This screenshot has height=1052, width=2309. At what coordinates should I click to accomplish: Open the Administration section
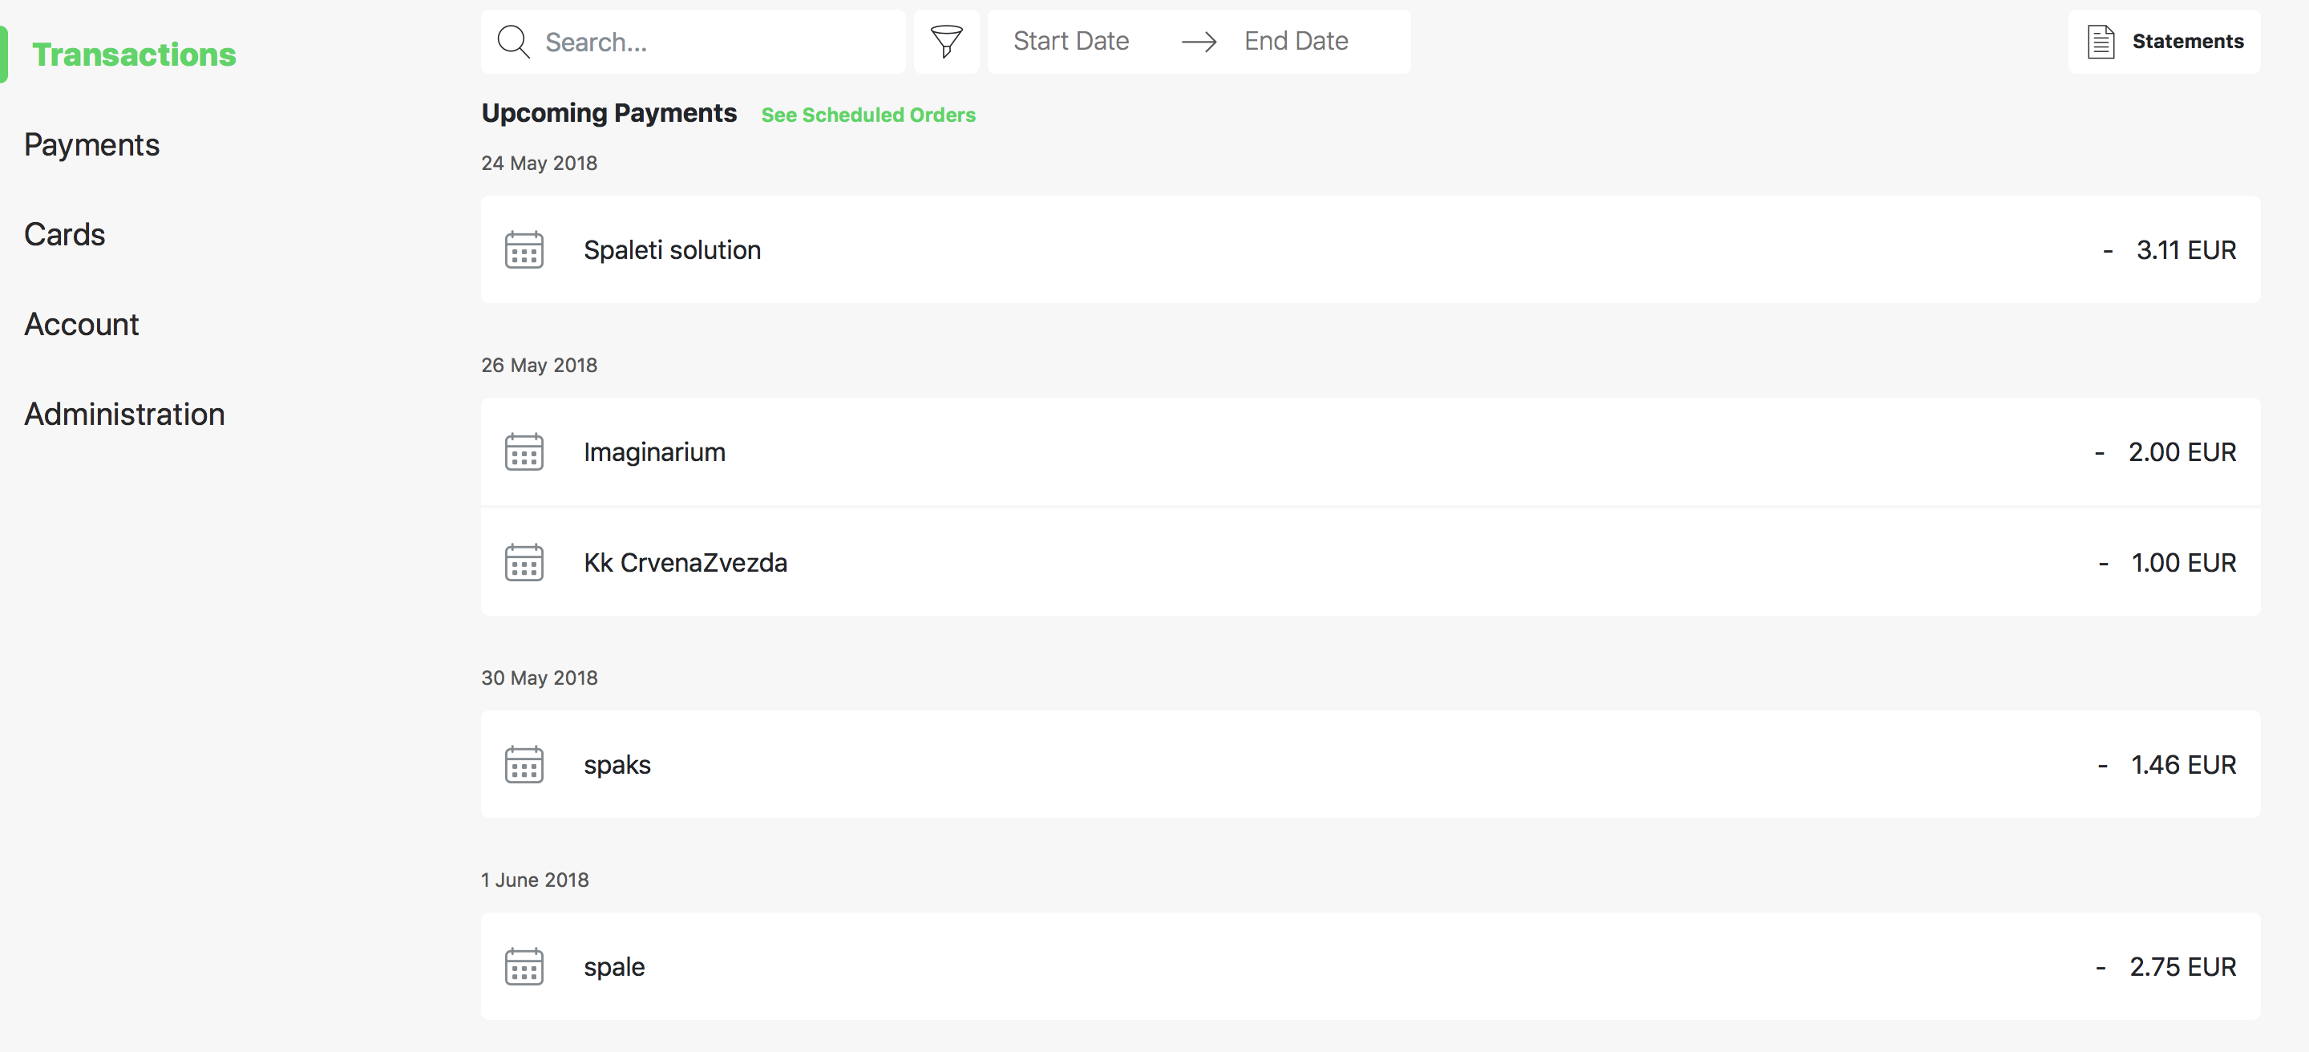(124, 414)
